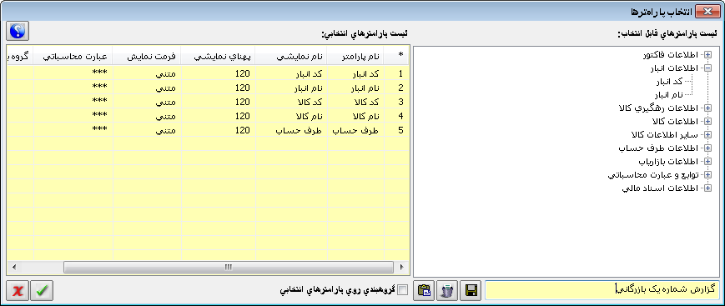Click format cell متني in row 2
Image resolution: width=725 pixels, height=306 pixels.
click(147, 88)
